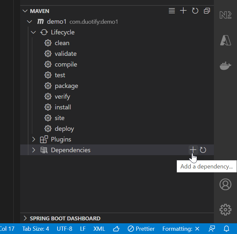Click the Maven 'm' project icon
This screenshot has height=234, width=237.
[x=41, y=21]
